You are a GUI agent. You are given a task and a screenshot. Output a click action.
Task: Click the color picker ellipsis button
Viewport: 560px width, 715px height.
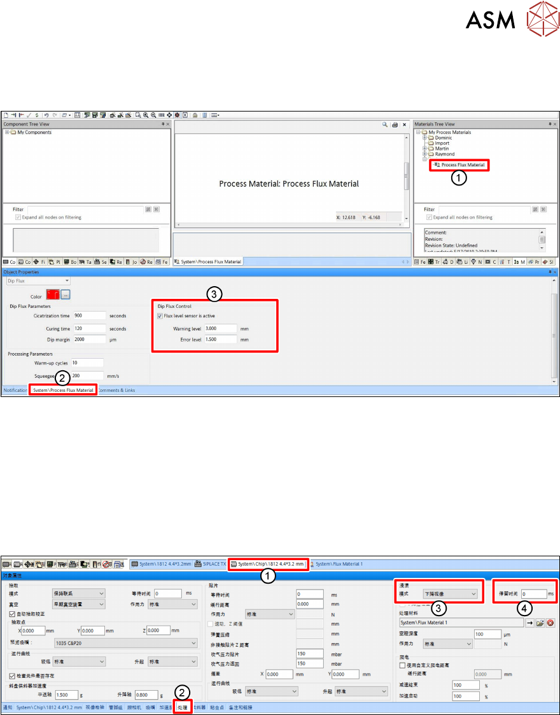[66, 295]
